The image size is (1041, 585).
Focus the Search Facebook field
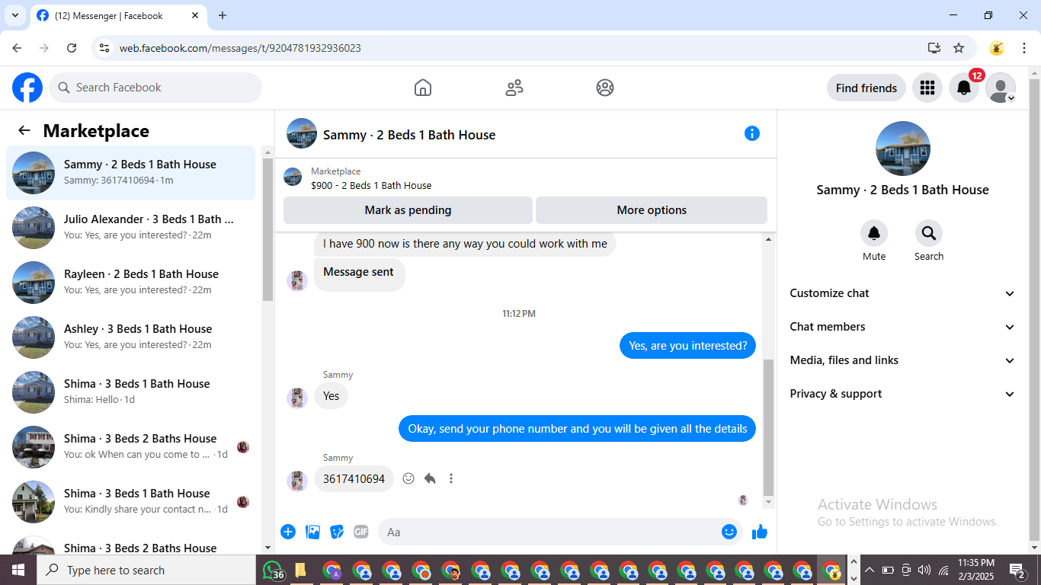(155, 88)
